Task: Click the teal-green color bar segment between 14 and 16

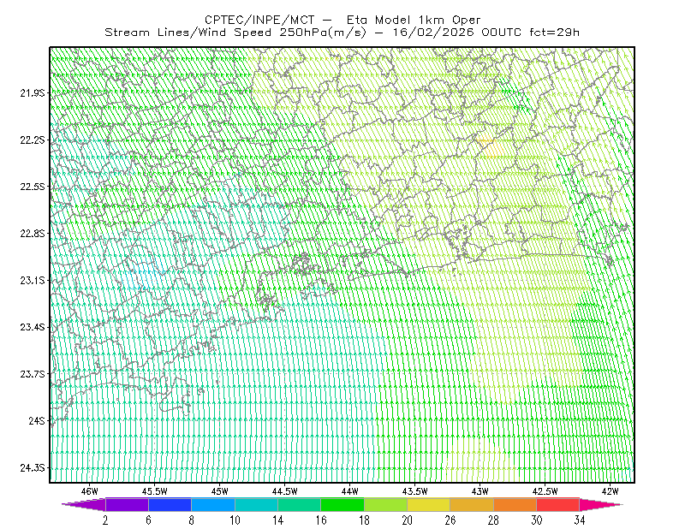Action: (x=299, y=504)
